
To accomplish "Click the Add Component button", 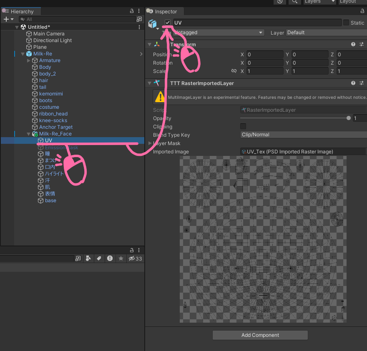I will click(x=260, y=335).
